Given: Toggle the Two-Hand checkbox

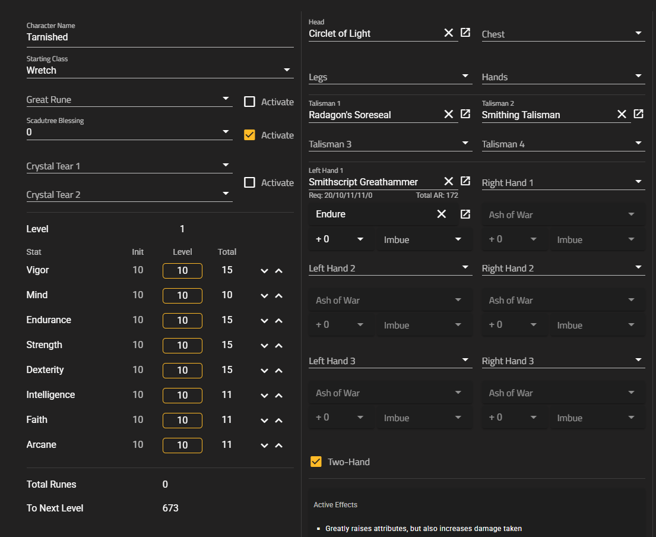Looking at the screenshot, I should click(x=316, y=462).
